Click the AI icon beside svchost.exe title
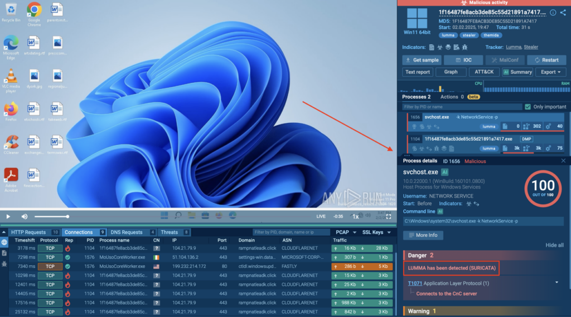Image resolution: width=571 pixels, height=317 pixels. 445,172
